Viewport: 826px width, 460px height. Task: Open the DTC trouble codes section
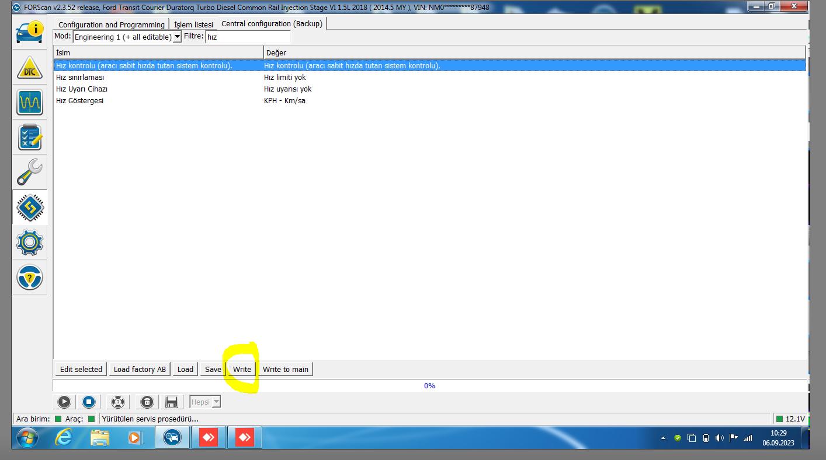[30, 68]
